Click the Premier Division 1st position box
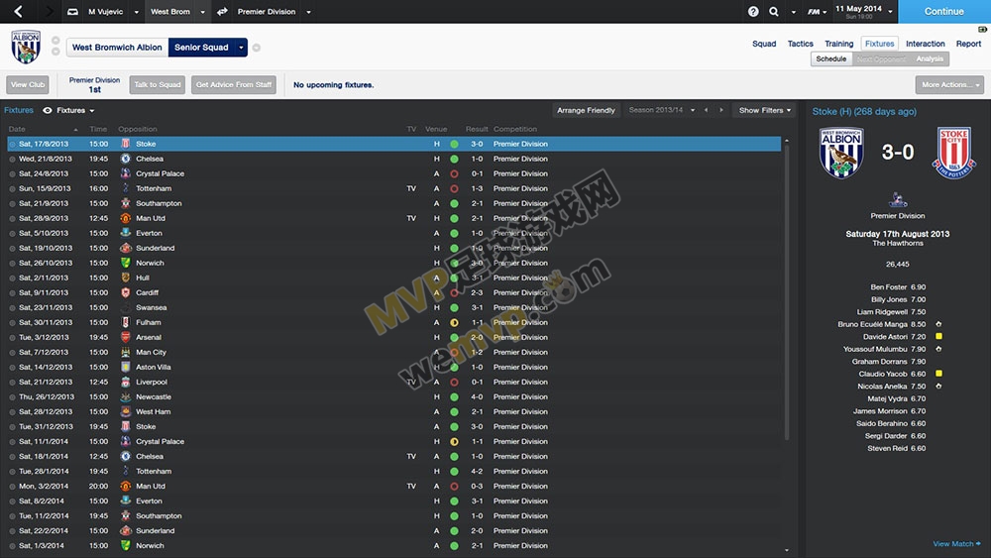This screenshot has height=558, width=991. [x=94, y=84]
